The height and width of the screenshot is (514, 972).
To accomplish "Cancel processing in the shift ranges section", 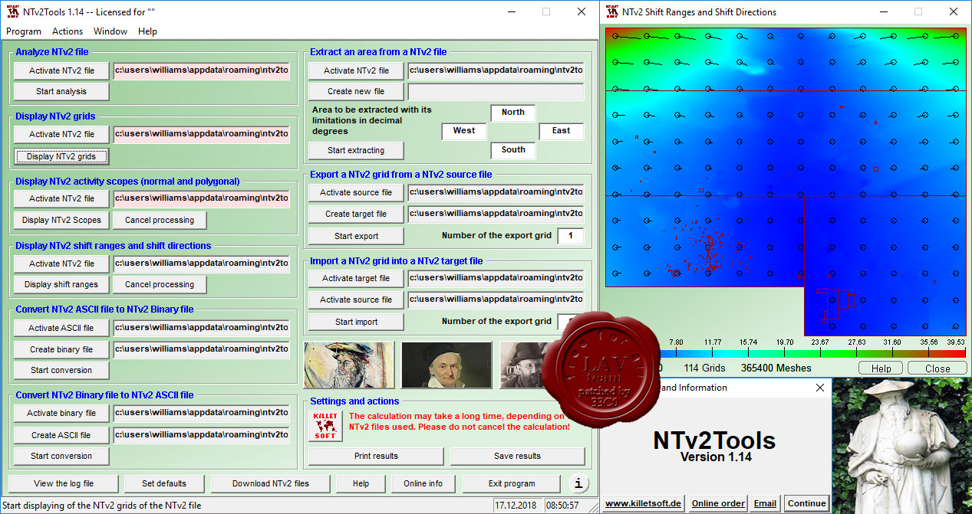I will tap(160, 284).
